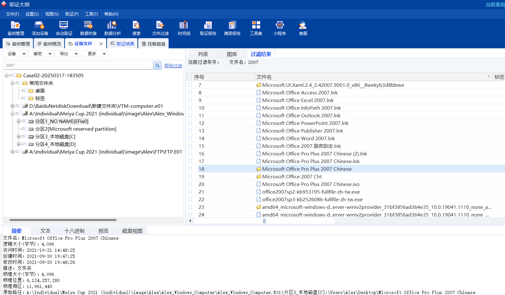
Task: Click the 添加设备 toolbar icon
Action: point(40,28)
